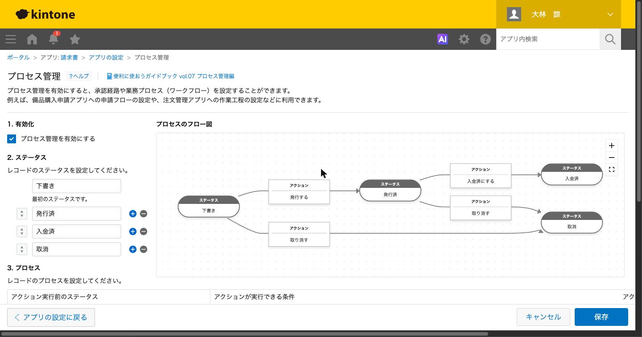Open the ?ヘルプ link
642x337 pixels.
click(79, 76)
